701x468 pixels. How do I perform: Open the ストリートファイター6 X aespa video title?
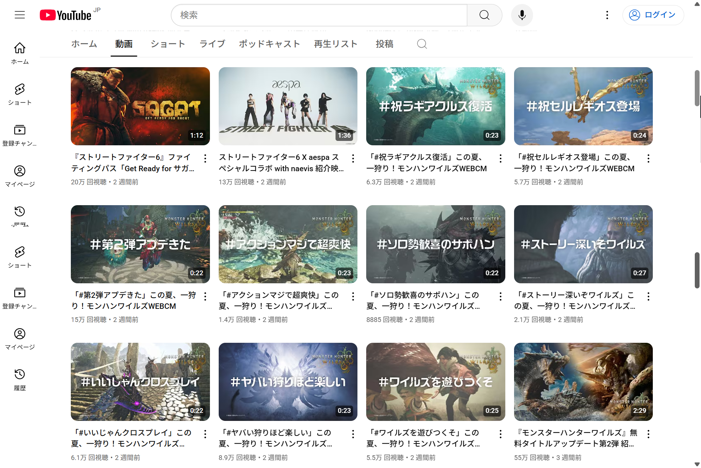pyautogui.click(x=280, y=163)
